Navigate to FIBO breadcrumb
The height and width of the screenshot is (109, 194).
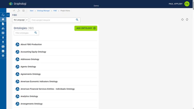click(x=55, y=11)
